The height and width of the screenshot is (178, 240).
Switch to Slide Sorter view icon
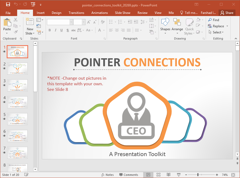158,175
